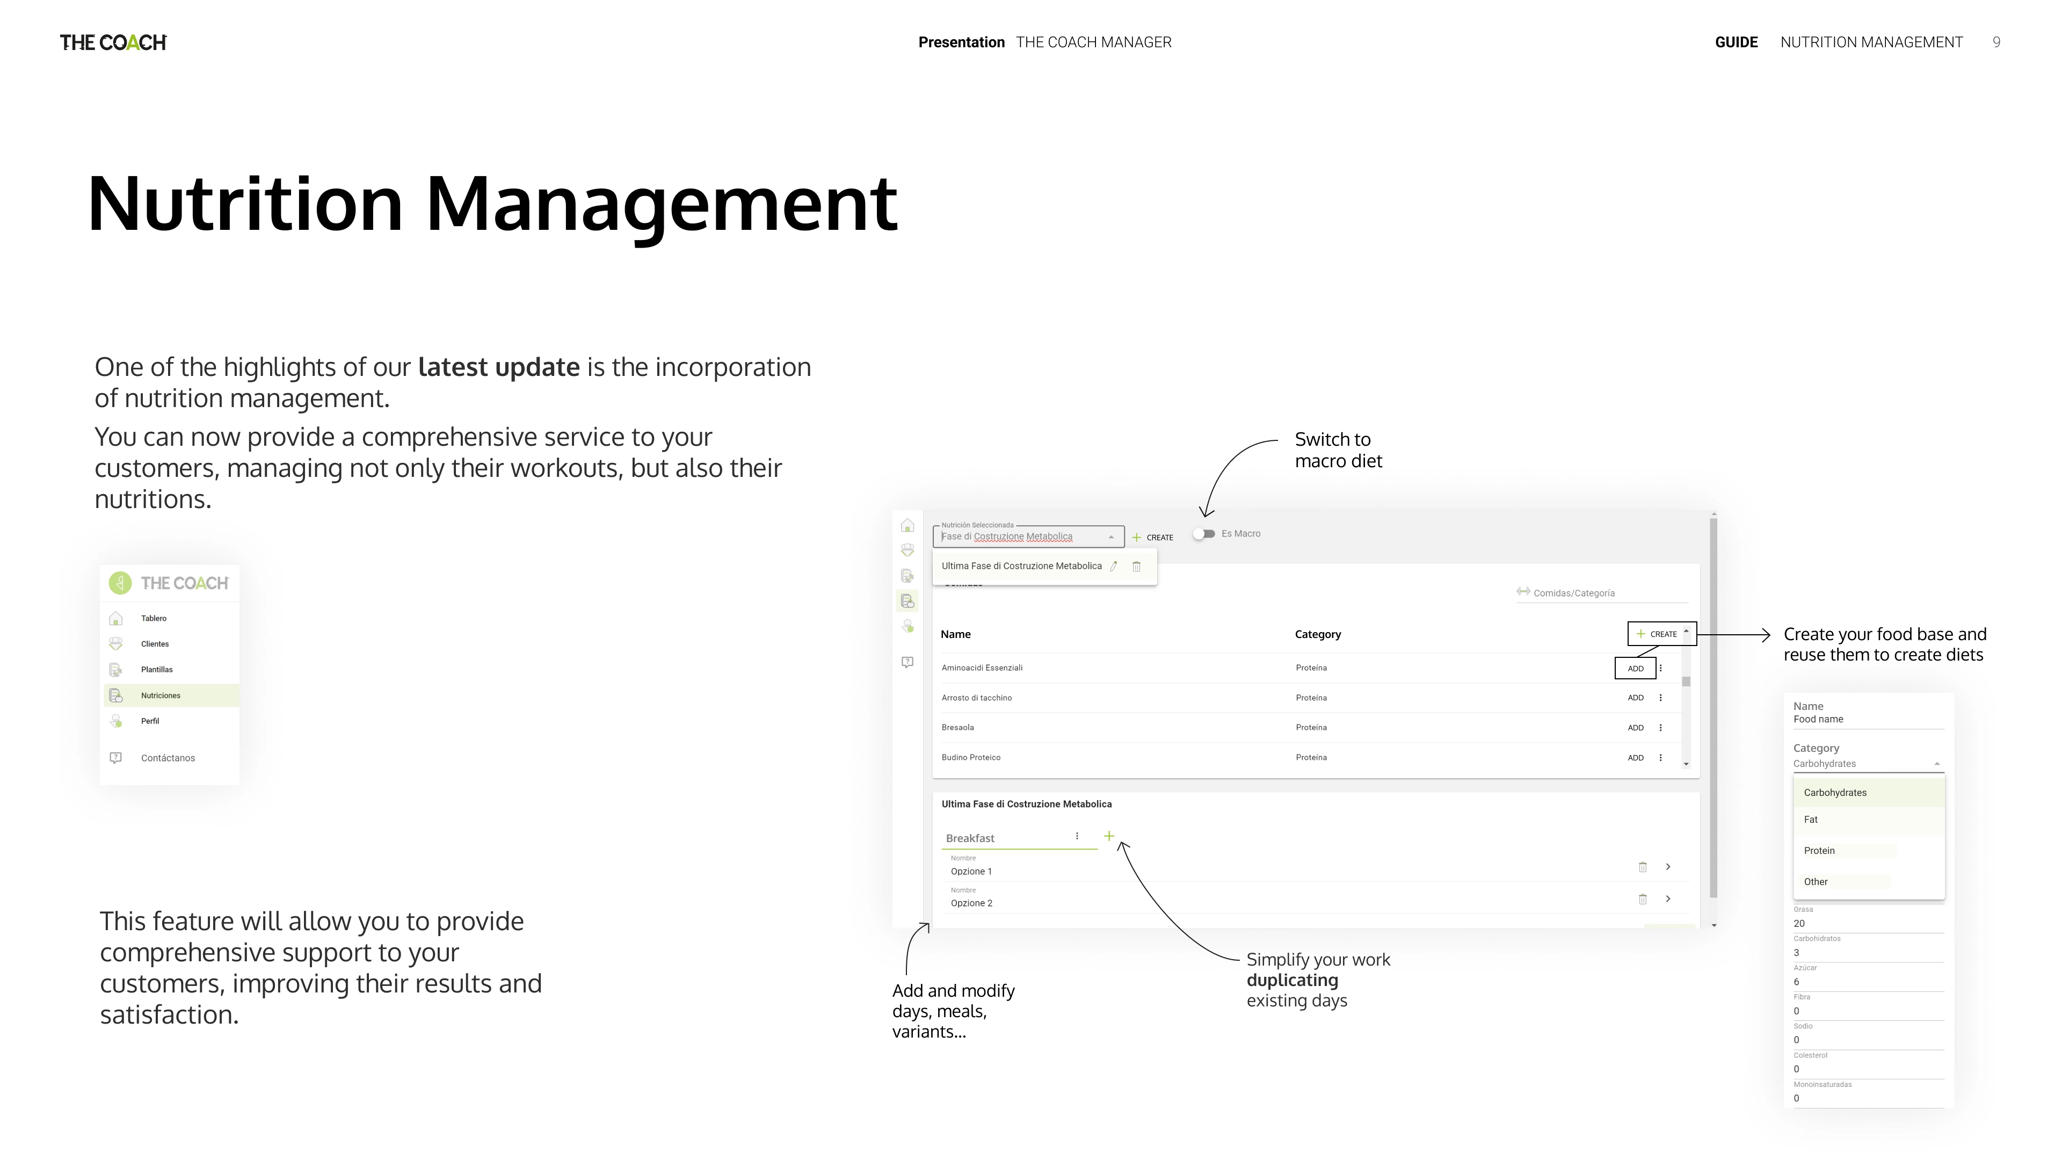Delete Opzione 1 with its trash icon
Screen dimensions: 2062x1160
[1643, 867]
